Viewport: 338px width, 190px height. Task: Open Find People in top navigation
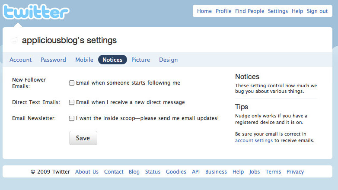tap(249, 11)
